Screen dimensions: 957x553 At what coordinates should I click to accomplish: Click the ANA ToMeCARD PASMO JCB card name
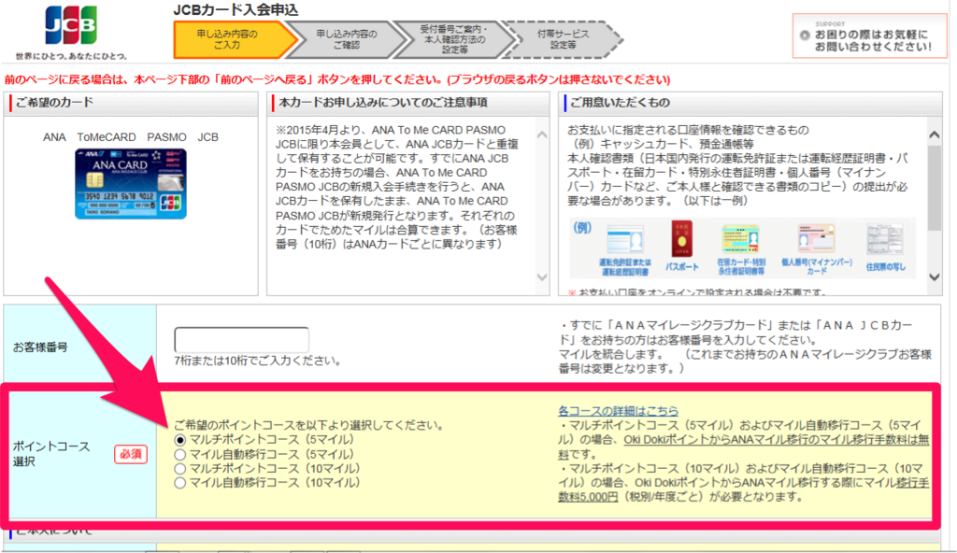(x=131, y=137)
